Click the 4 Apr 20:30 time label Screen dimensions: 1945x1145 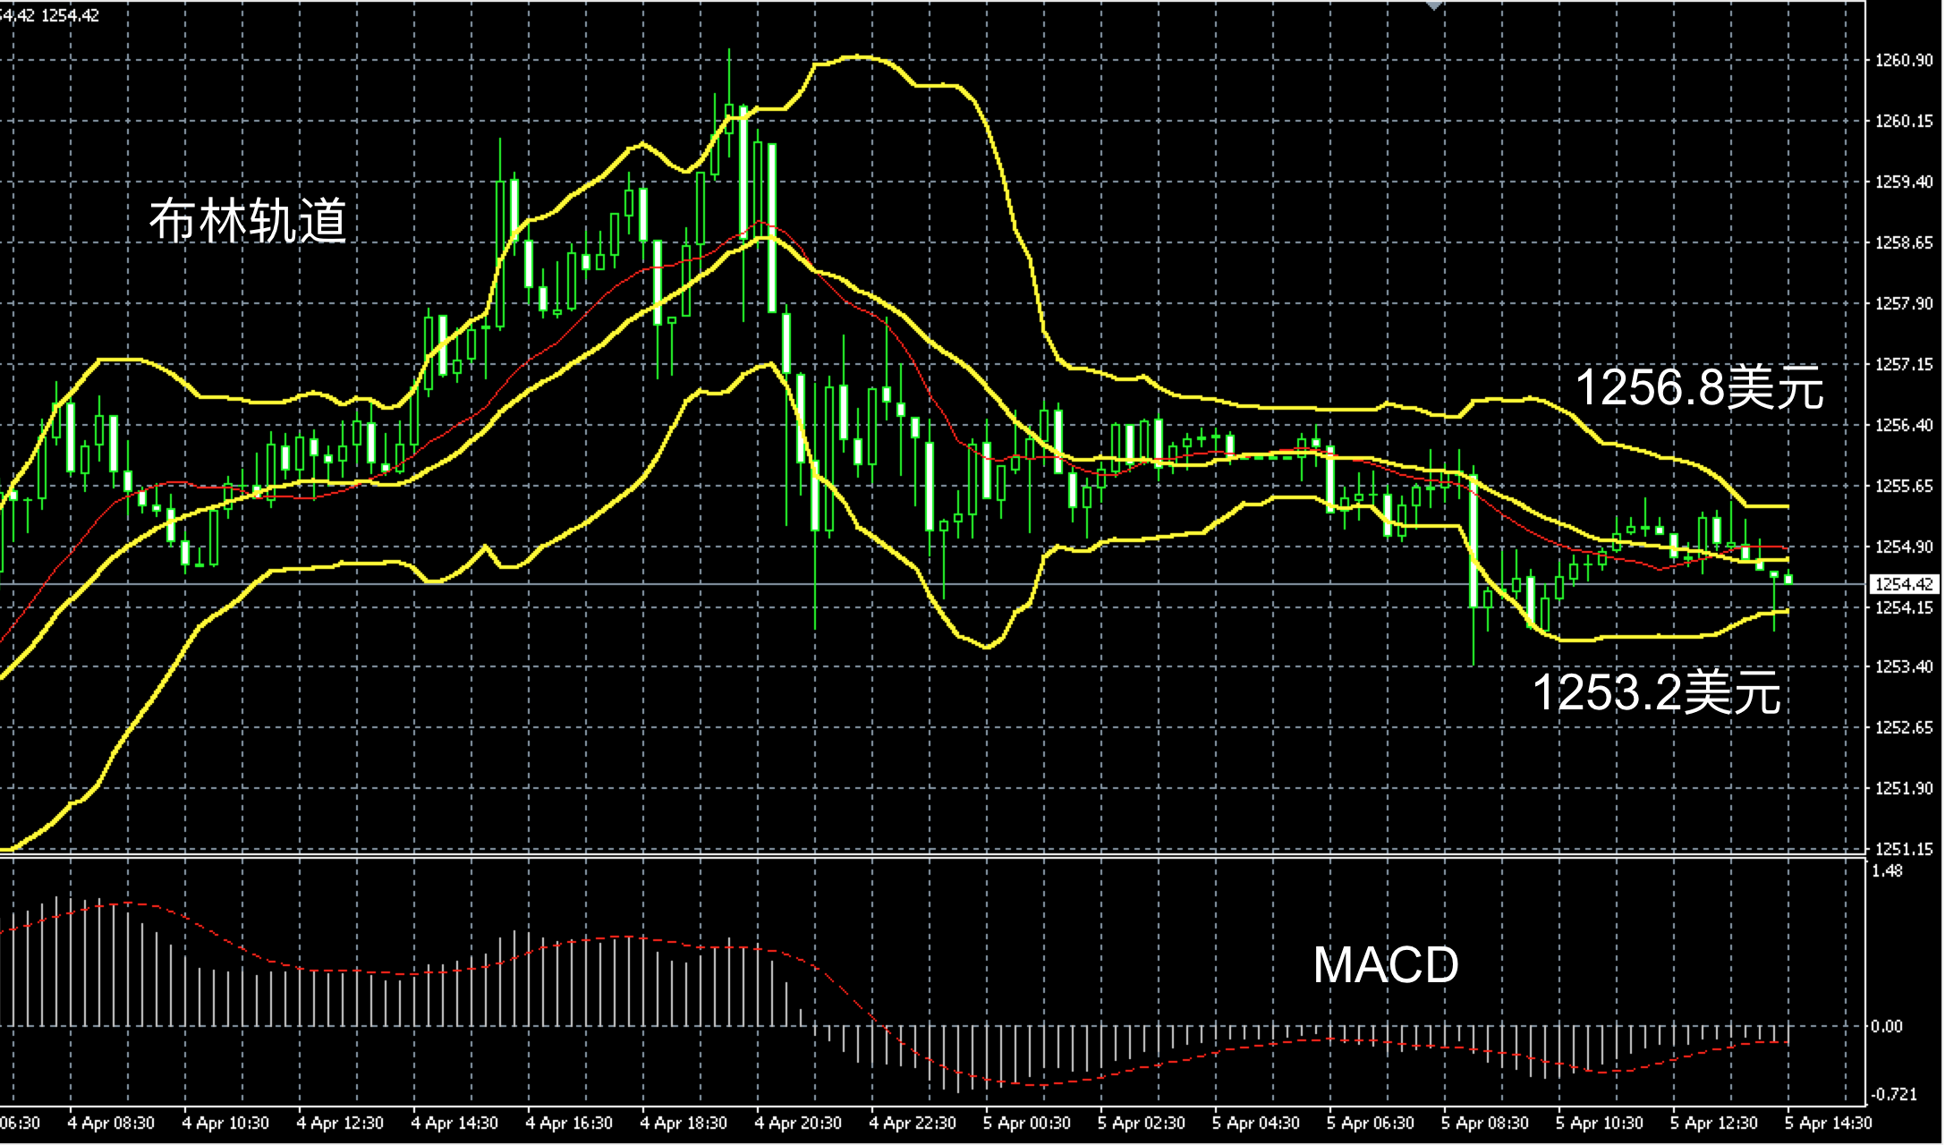(797, 1123)
